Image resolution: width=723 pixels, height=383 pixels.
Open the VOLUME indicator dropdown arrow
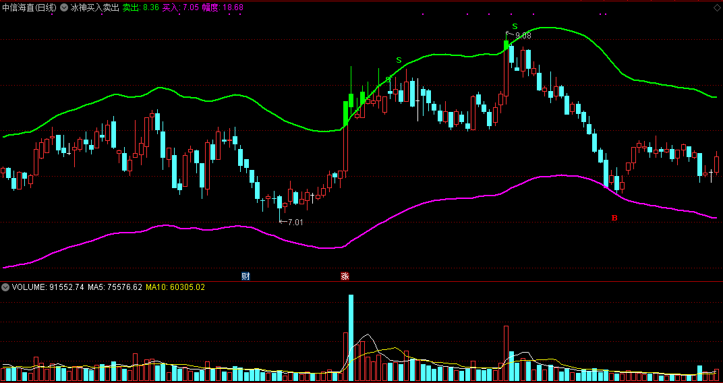(x=5, y=287)
